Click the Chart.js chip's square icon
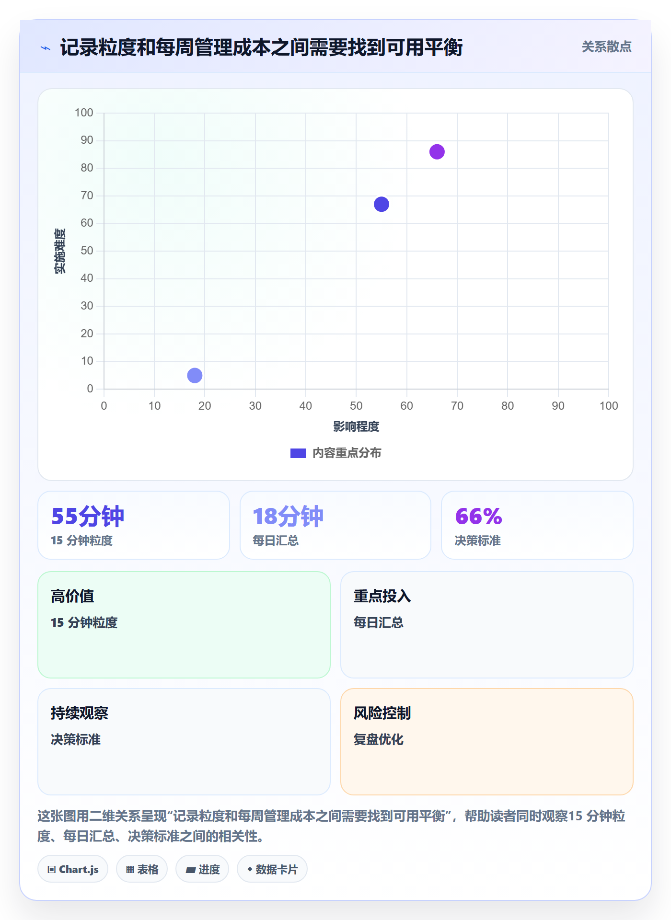Viewport: 671px width, 920px height. (x=52, y=870)
